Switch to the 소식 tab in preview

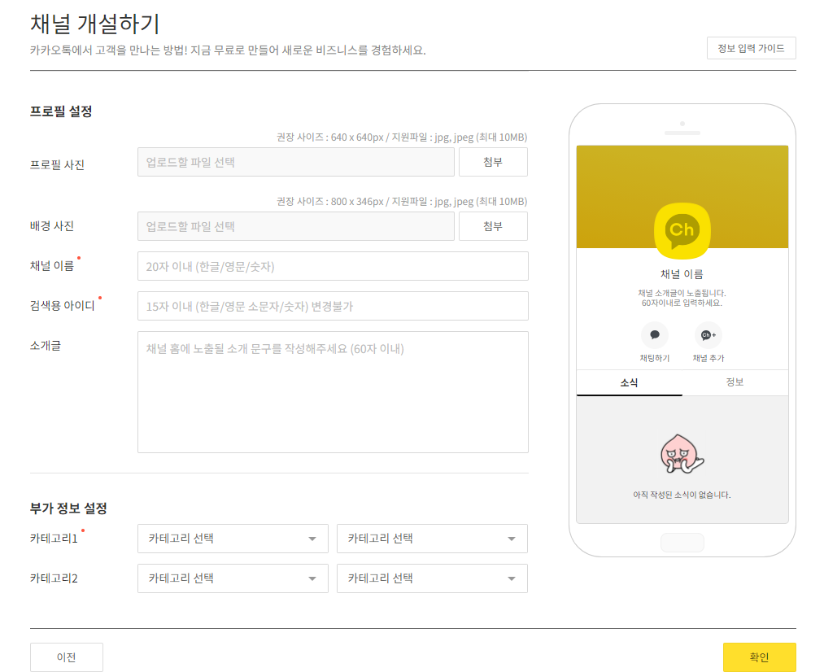[x=629, y=382]
